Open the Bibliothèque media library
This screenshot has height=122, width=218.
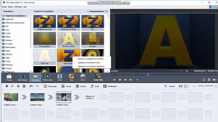point(22,77)
